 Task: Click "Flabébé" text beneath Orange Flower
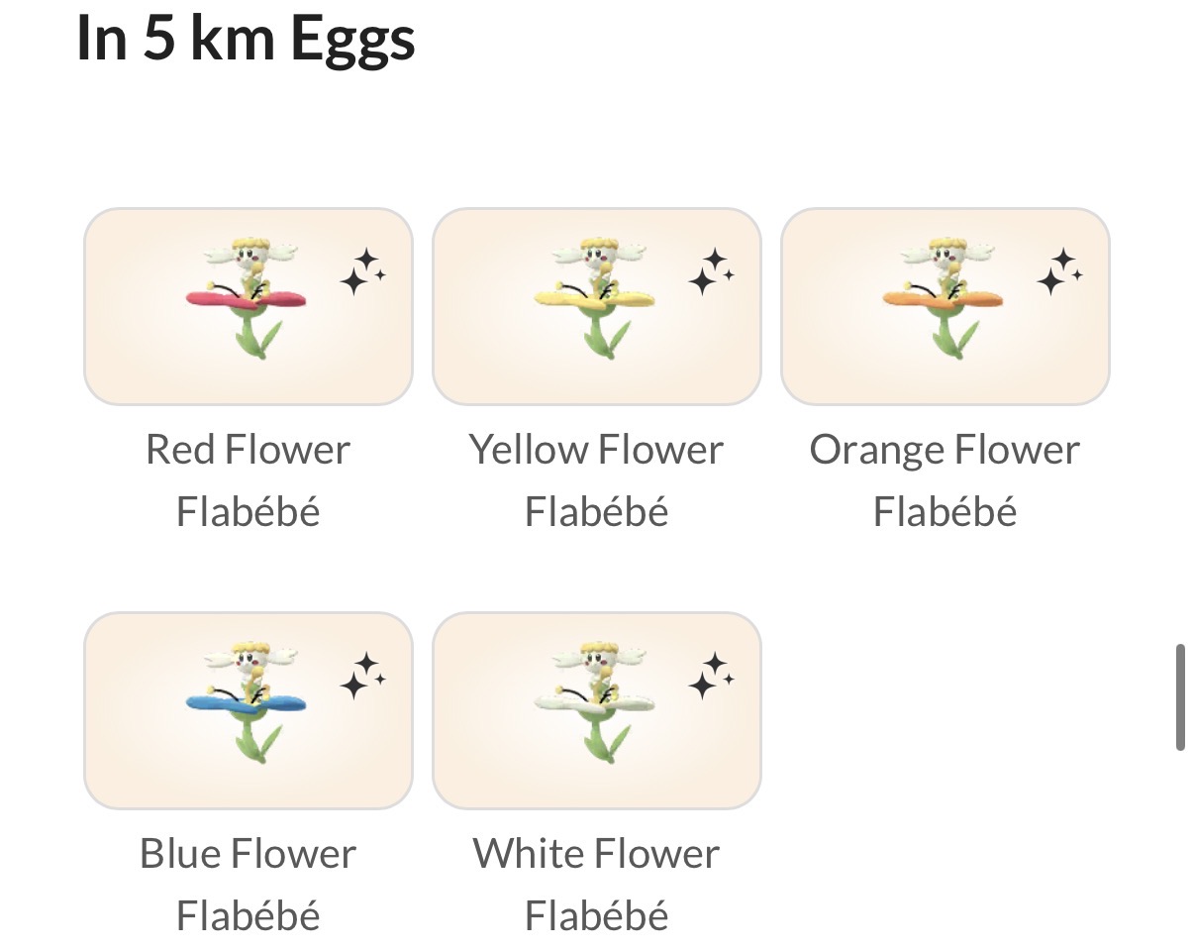(x=945, y=512)
